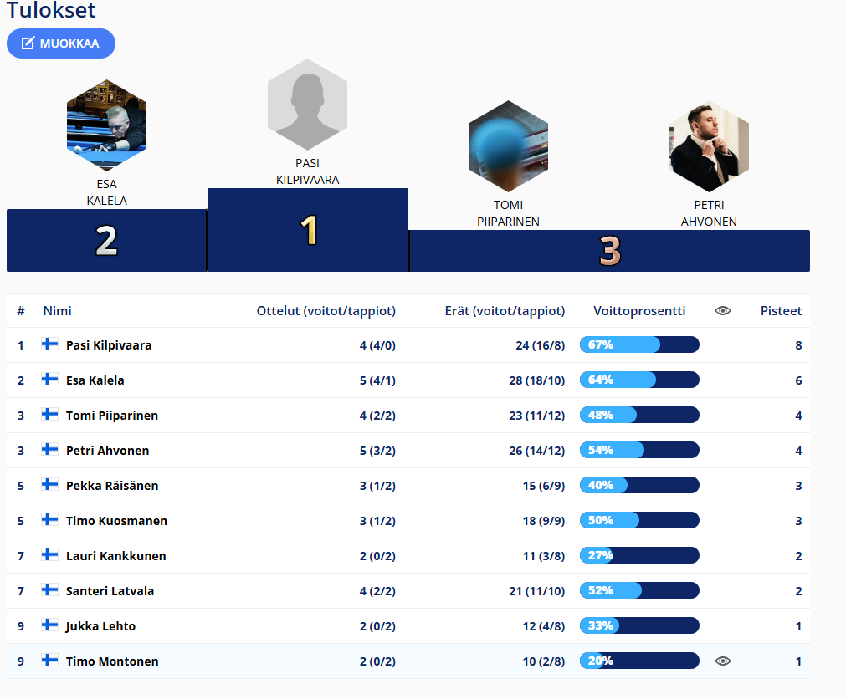846x699 pixels.
Task: Click the Finnish flag beside Esa Kalela
Action: pyautogui.click(x=50, y=380)
